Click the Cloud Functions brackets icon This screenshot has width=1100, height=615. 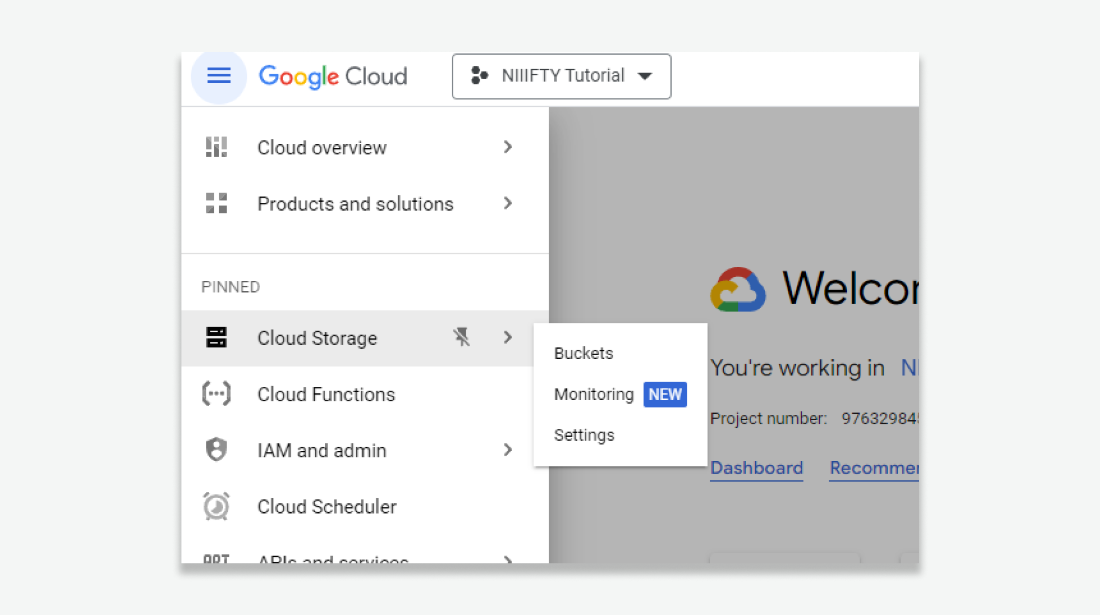point(216,394)
